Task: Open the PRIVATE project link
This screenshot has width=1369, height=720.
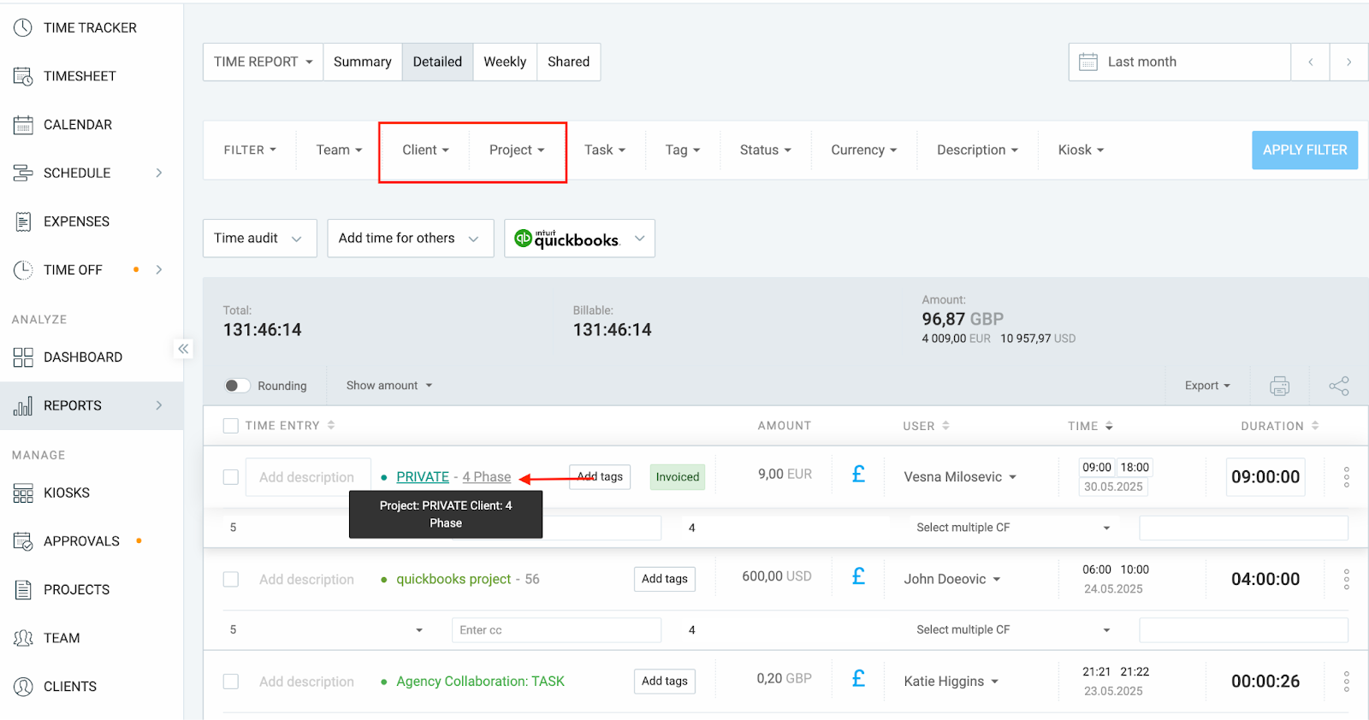Action: pyautogui.click(x=423, y=477)
